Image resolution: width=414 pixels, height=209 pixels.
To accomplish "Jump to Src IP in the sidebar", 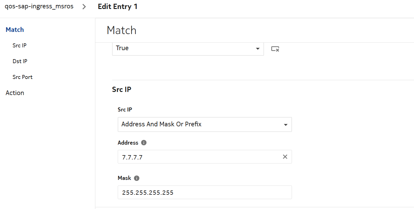I will 20,46.
